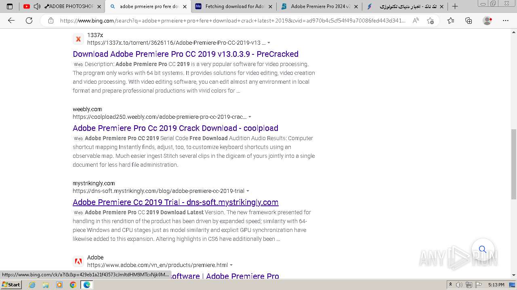Click the coolpload250.weebly.com URL
The height and width of the screenshot is (290, 517).
tap(160, 117)
